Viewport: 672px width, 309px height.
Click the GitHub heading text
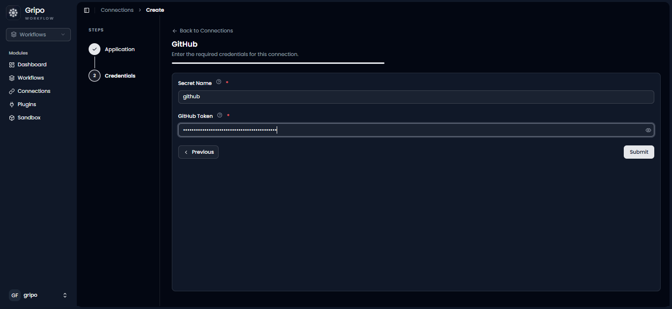[185, 44]
